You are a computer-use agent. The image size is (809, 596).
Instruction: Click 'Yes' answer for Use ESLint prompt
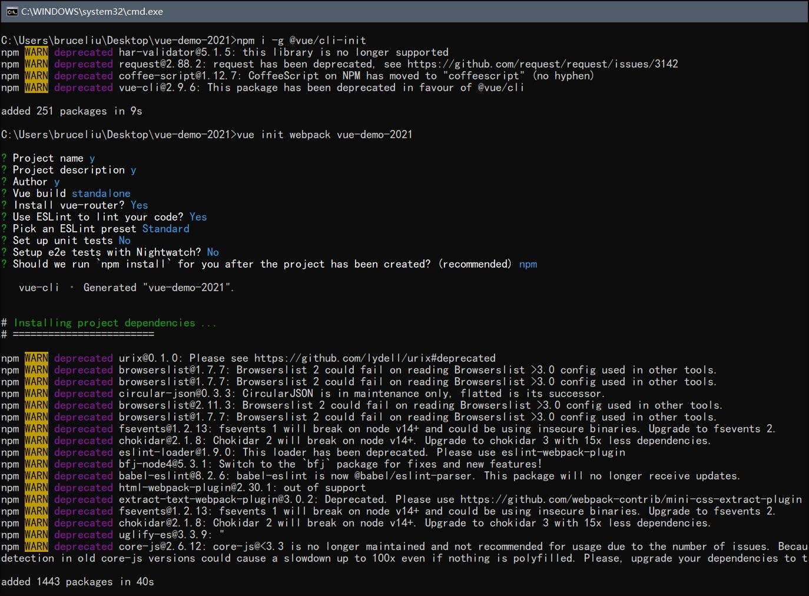[198, 217]
